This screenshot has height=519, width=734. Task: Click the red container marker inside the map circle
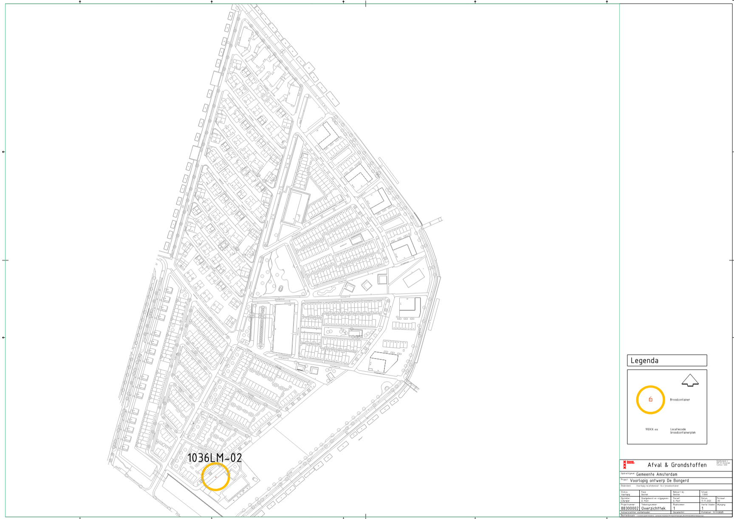(x=216, y=477)
